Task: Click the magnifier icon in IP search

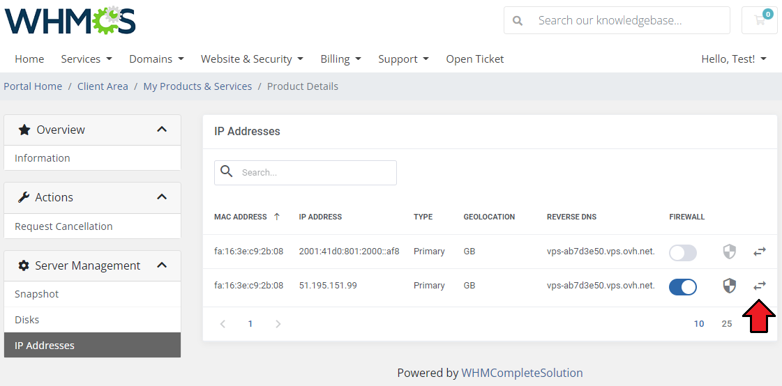Action: [x=227, y=172]
